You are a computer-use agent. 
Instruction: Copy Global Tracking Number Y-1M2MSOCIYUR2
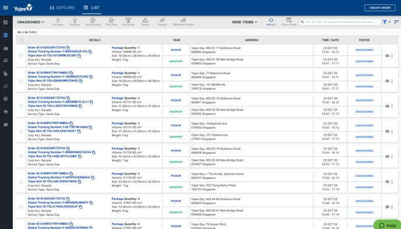coord(91,77)
